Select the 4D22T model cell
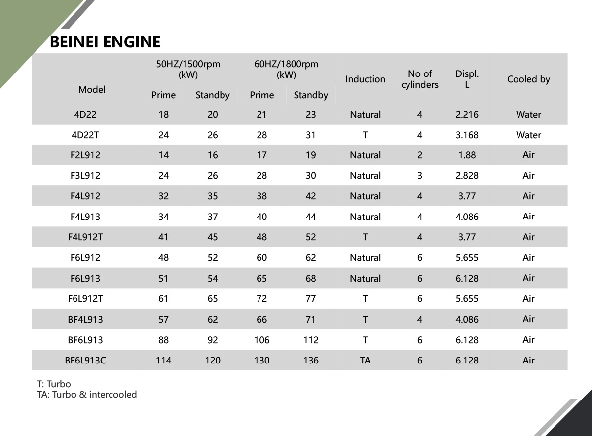 tap(85, 135)
